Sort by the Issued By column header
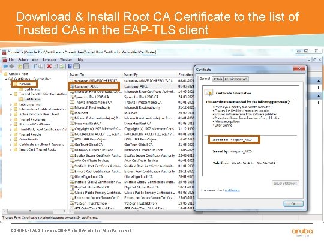This screenshot has width=324, height=243. (x=149, y=74)
